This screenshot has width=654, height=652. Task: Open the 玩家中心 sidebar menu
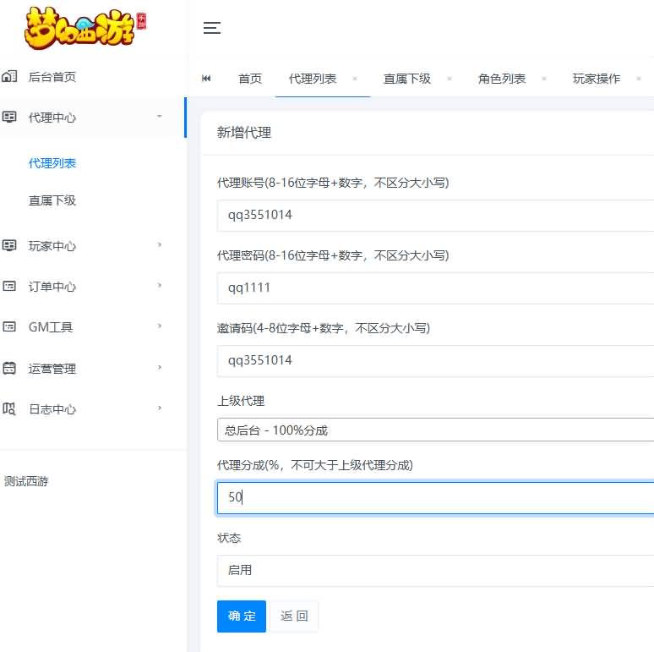92,245
